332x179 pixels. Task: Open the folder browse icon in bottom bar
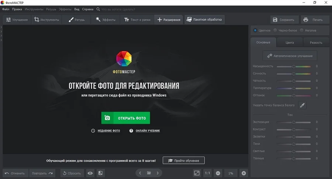(x=149, y=173)
